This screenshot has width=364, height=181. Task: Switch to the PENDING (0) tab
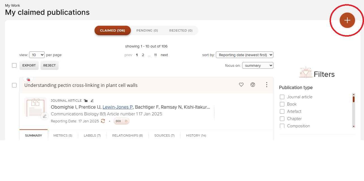pos(147,30)
